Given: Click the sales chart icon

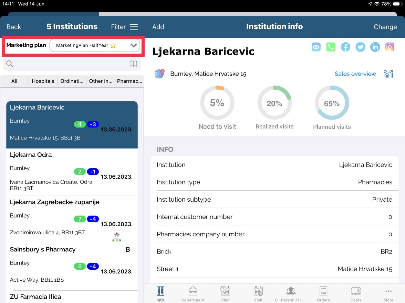Looking at the screenshot, I should point(388,74).
